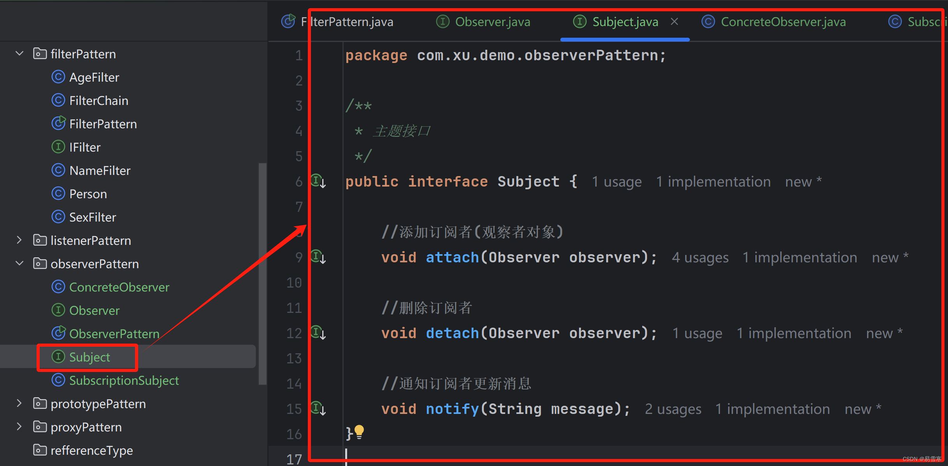The height and width of the screenshot is (466, 948).
Task: Expand the prototypePattern folder
Action: [19, 403]
